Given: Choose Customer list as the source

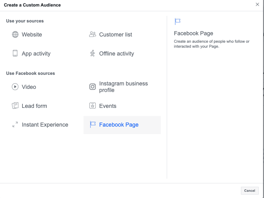Looking at the screenshot, I should coord(116,35).
